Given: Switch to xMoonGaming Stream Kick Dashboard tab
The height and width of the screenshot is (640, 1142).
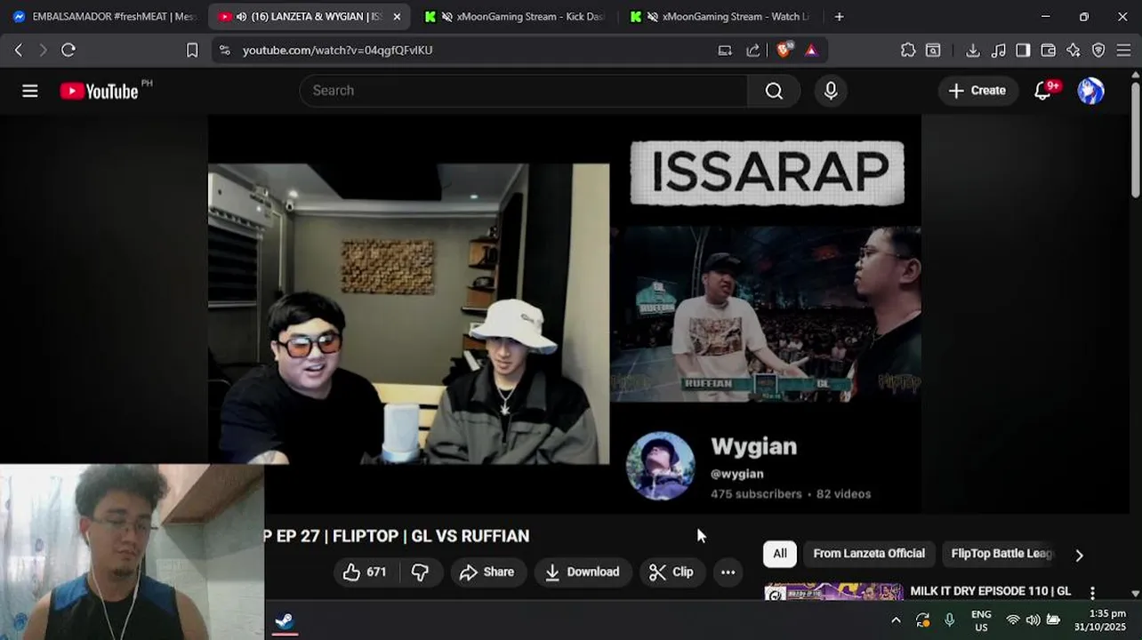Looking at the screenshot, I should pyautogui.click(x=516, y=16).
